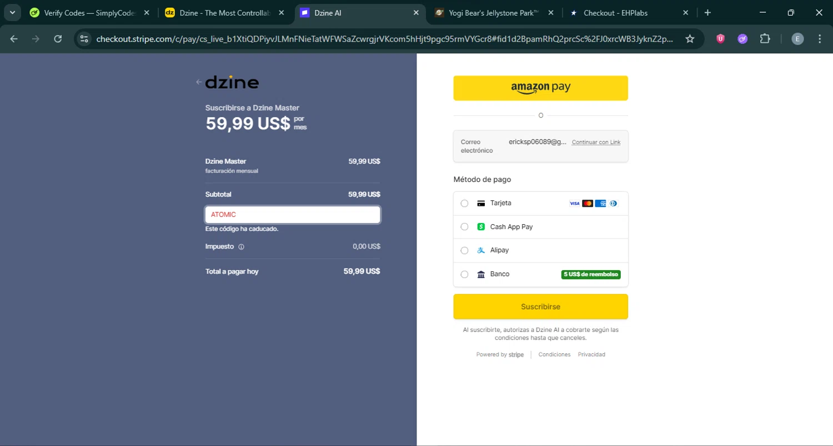Click the American Express logo
833x446 pixels.
[600, 204]
